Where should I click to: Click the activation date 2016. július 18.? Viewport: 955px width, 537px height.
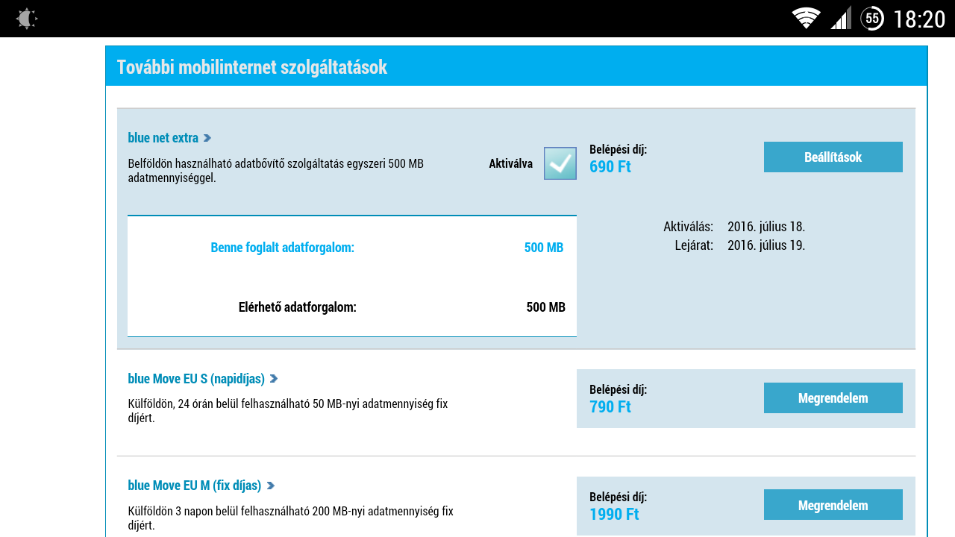(766, 227)
